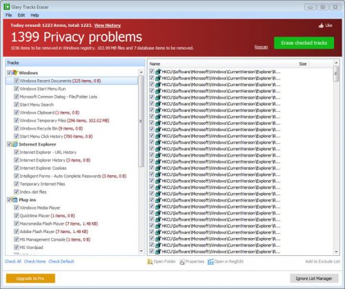Uncheck Windows Clipboard checkbox

pyautogui.click(x=17, y=112)
